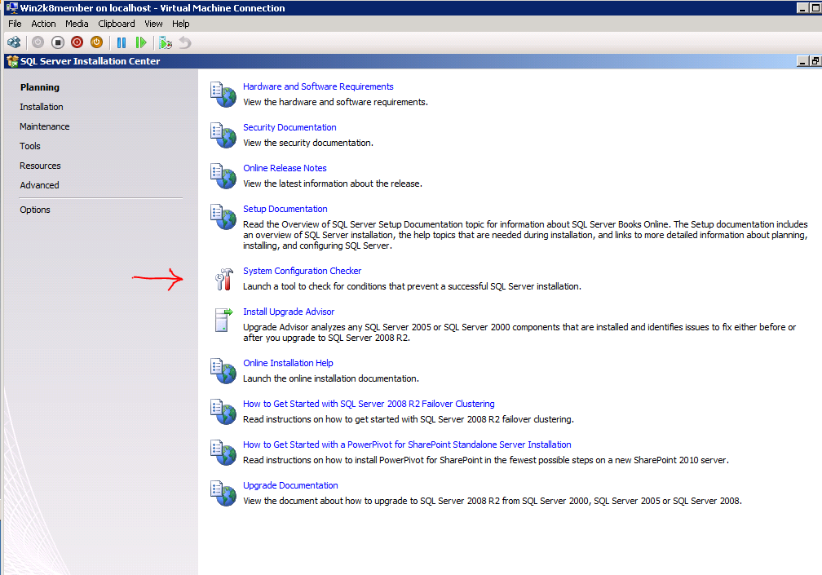Open the View menu
The image size is (822, 575).
pyautogui.click(x=153, y=24)
